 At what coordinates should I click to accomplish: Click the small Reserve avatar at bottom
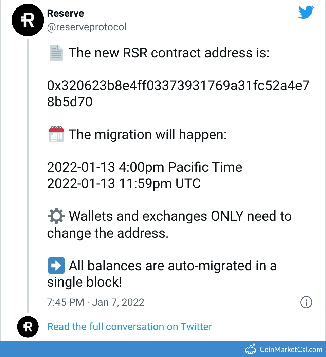pos(28,327)
